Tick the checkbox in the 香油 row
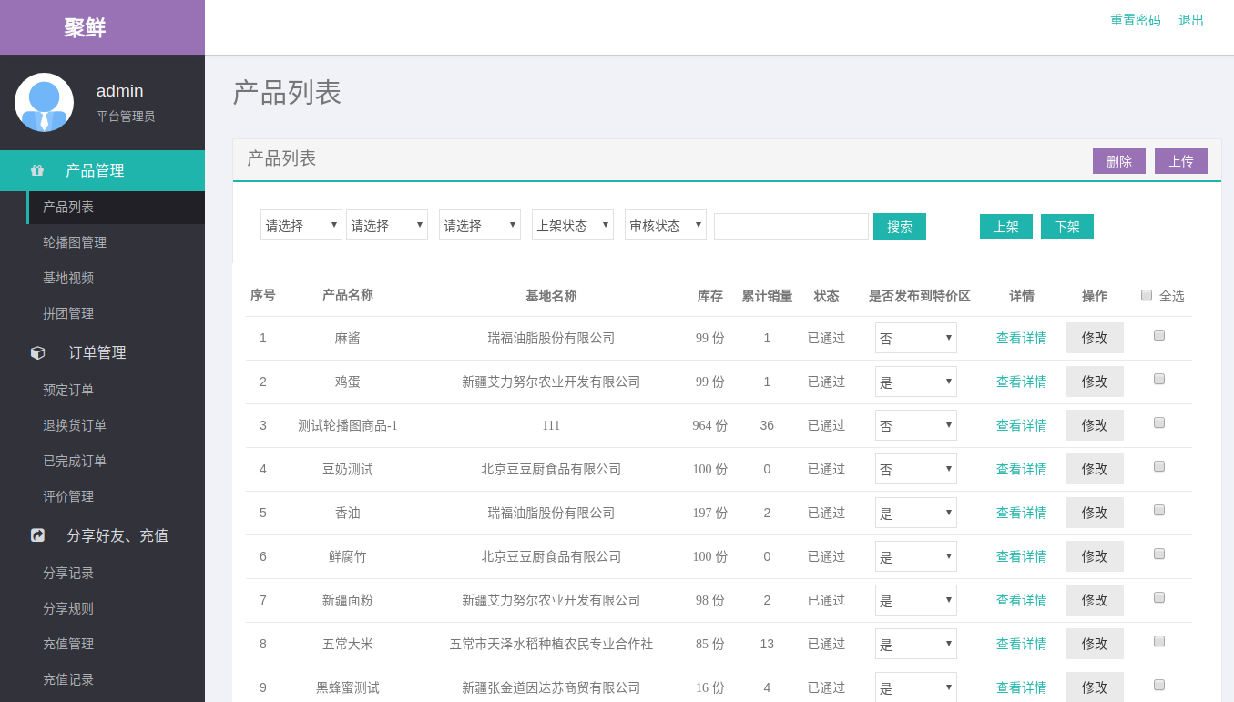The height and width of the screenshot is (702, 1234). click(1159, 510)
